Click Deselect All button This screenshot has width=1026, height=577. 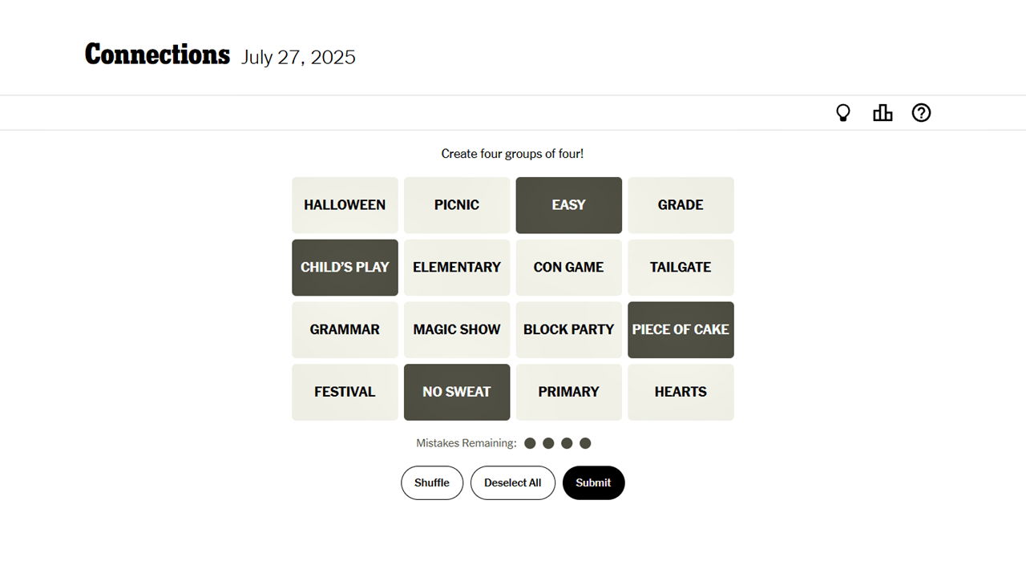[x=513, y=482]
